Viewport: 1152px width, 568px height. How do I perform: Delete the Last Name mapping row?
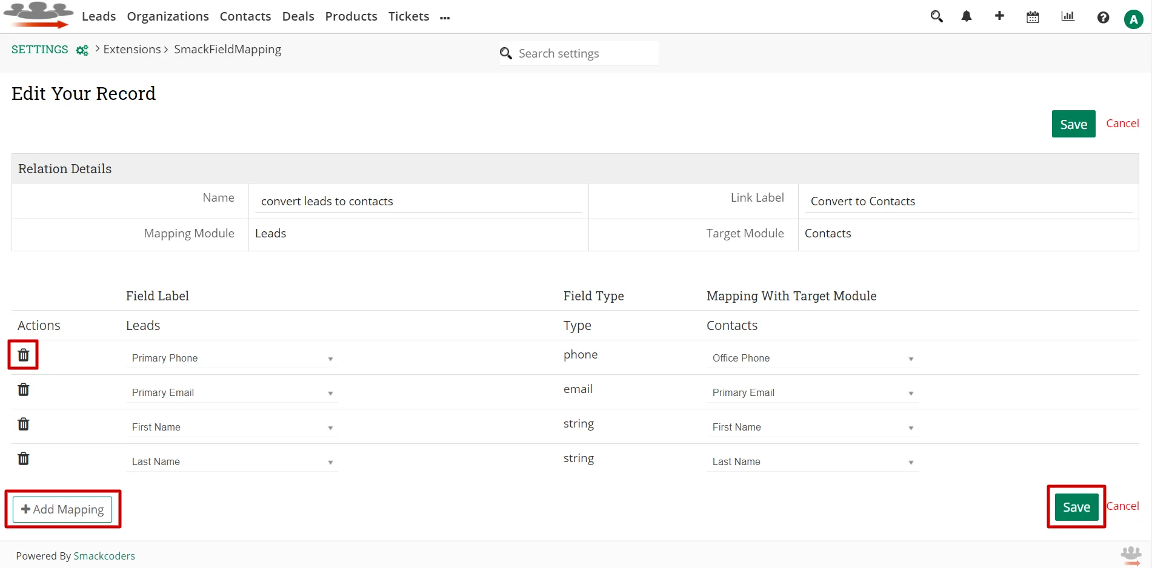tap(22, 458)
